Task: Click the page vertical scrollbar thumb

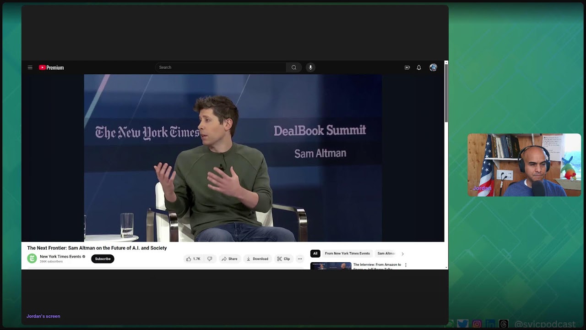Action: point(446,93)
